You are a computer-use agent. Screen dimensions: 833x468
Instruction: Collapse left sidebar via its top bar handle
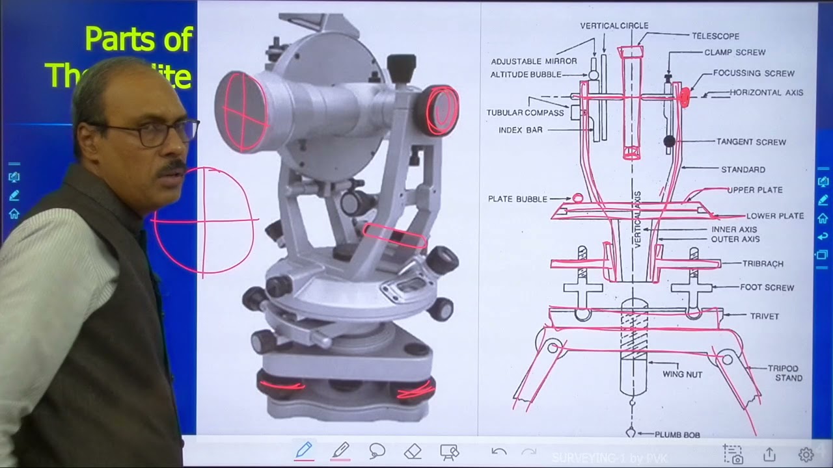coord(14,164)
